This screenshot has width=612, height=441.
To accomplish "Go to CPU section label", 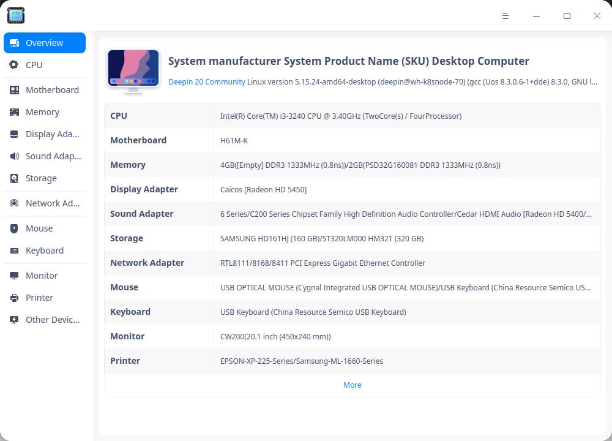I will [x=34, y=65].
